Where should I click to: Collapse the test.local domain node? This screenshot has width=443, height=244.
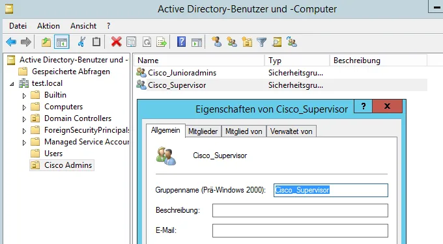click(x=12, y=84)
